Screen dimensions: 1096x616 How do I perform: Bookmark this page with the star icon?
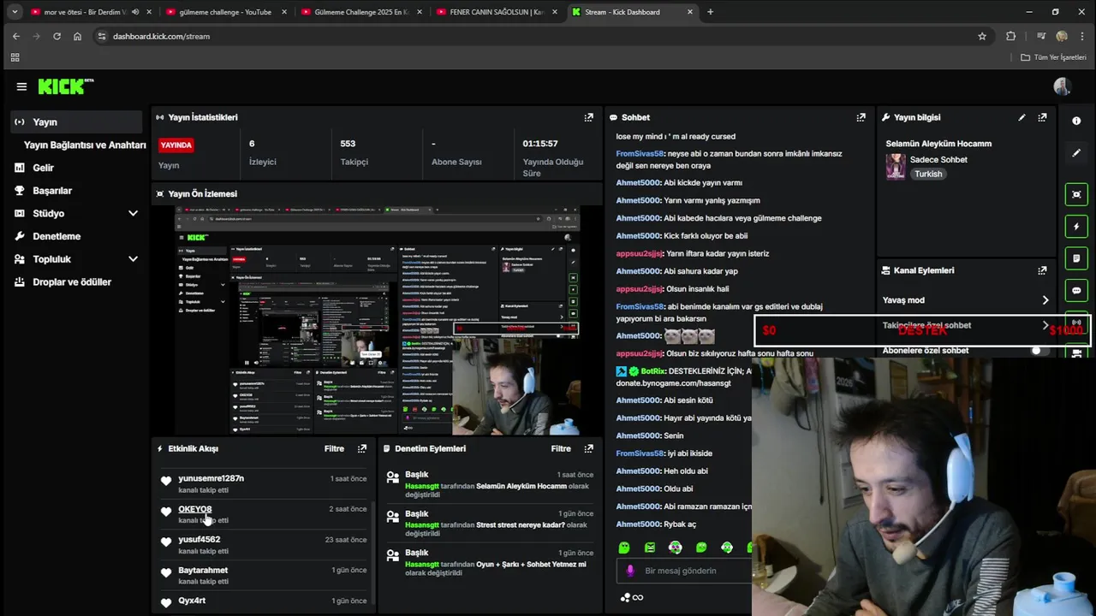[982, 36]
